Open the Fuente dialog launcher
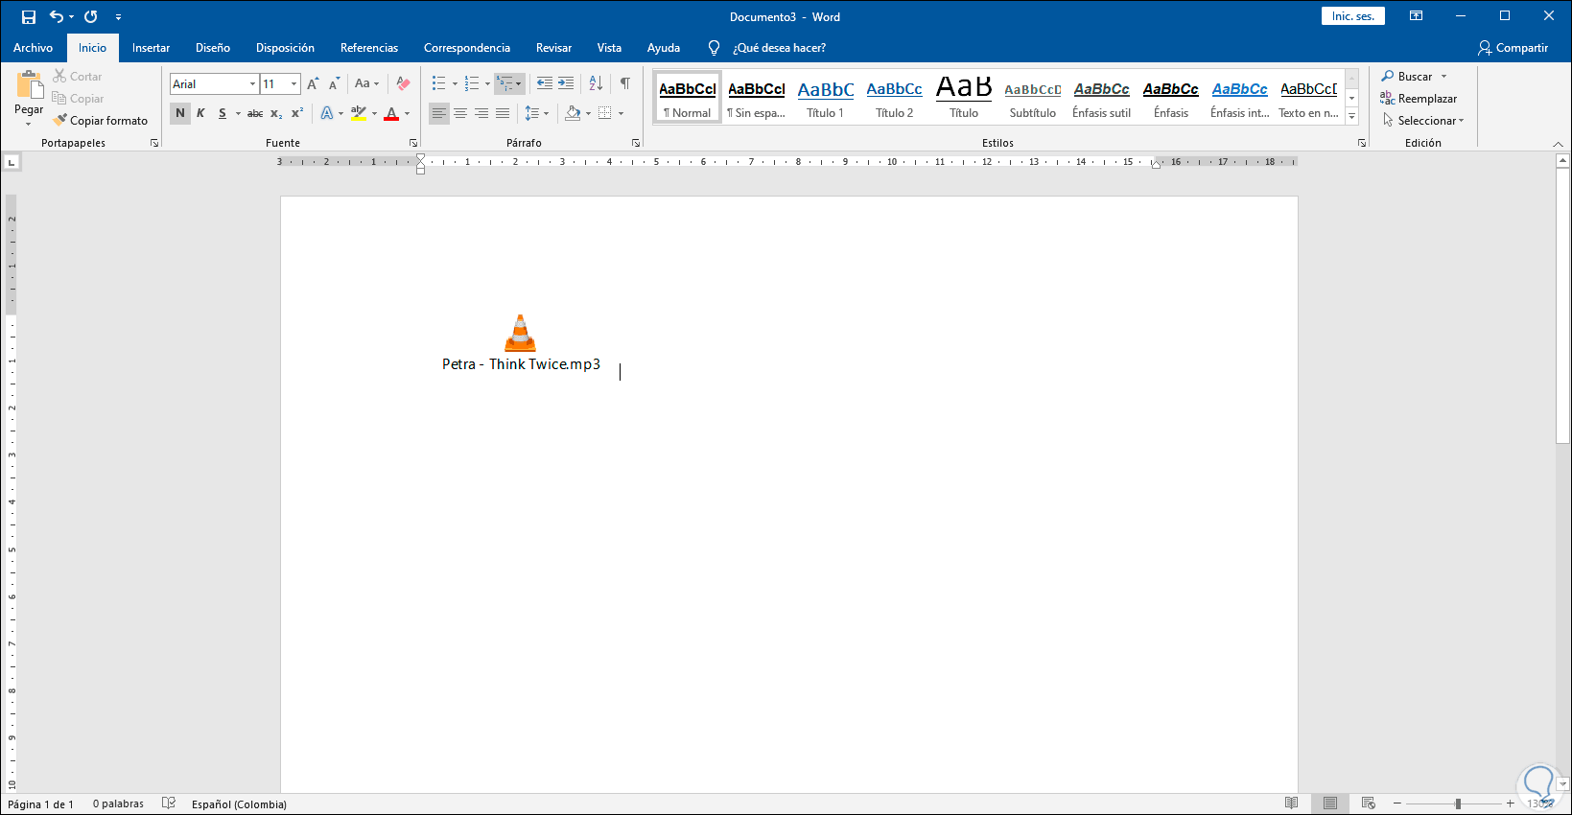Image resolution: width=1572 pixels, height=815 pixels. [x=413, y=143]
